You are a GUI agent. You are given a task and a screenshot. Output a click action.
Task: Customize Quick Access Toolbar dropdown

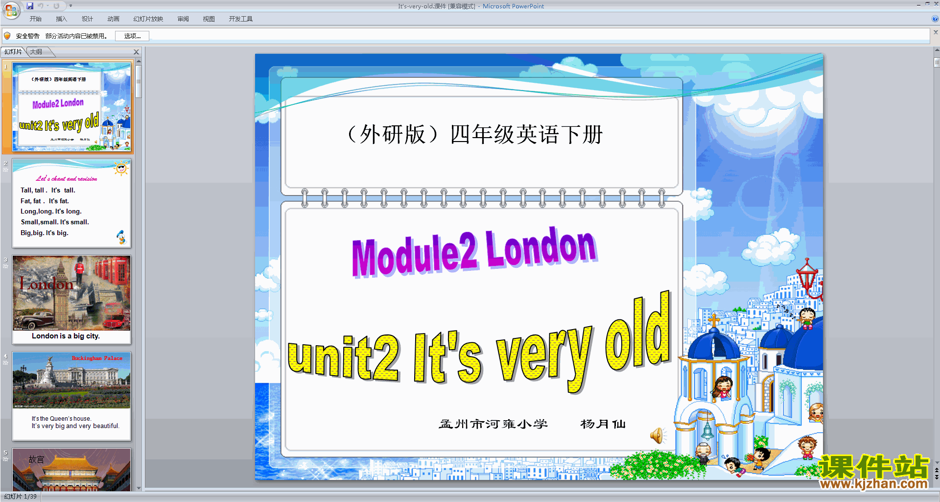pyautogui.click(x=70, y=6)
